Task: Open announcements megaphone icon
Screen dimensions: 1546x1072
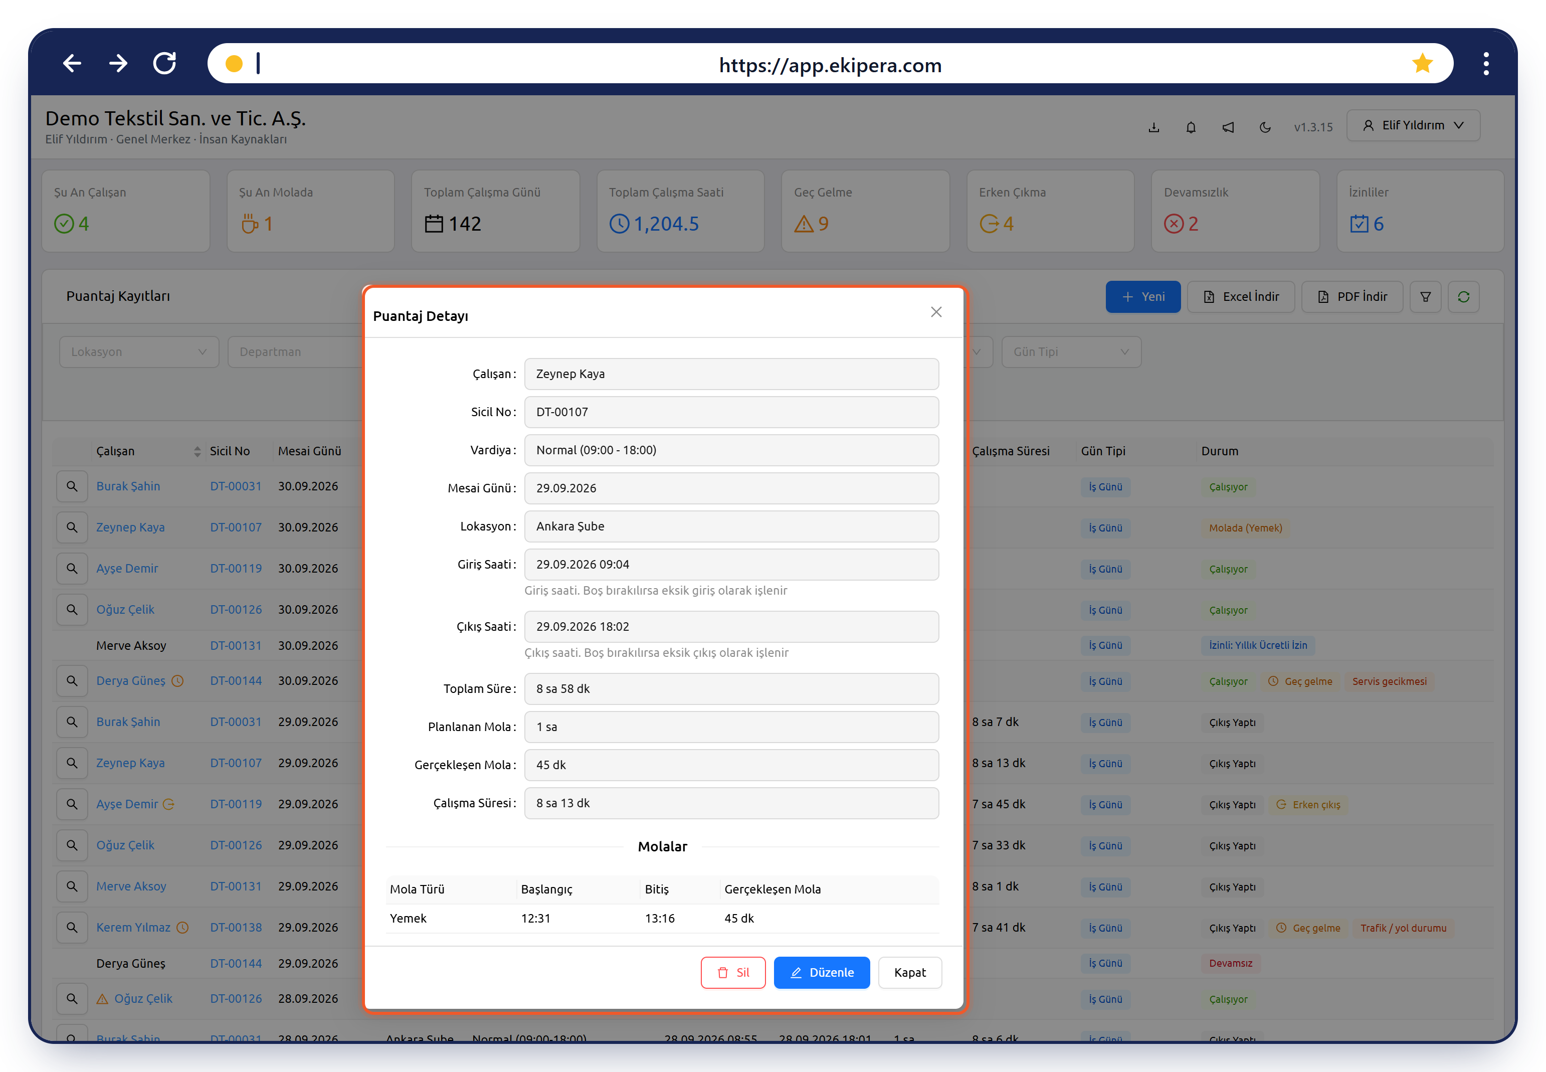Action: 1228,127
